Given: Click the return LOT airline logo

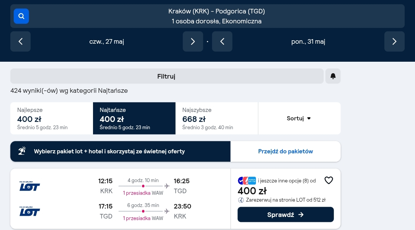Looking at the screenshot, I should pos(30,211).
